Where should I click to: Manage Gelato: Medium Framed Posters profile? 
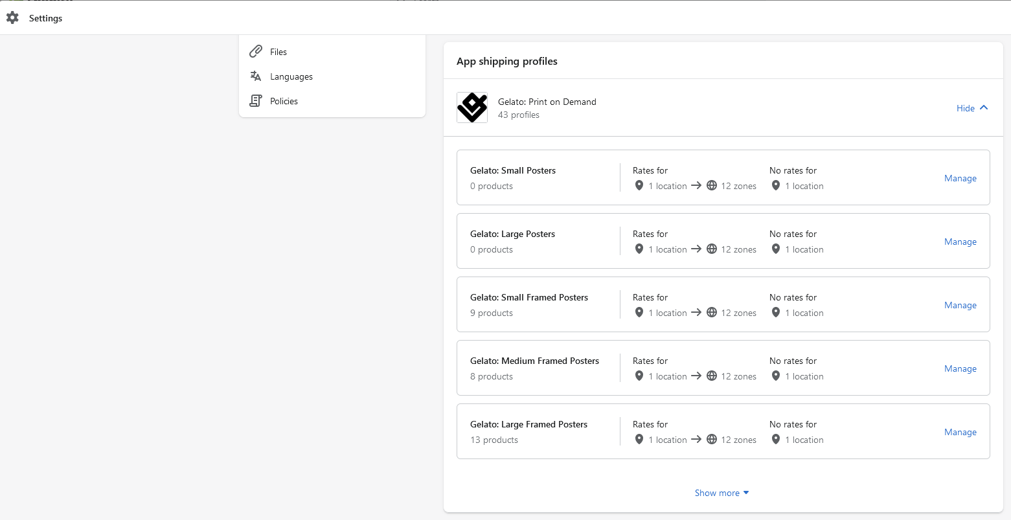click(960, 368)
